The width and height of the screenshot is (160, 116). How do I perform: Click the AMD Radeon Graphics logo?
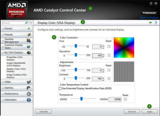tap(17, 10)
